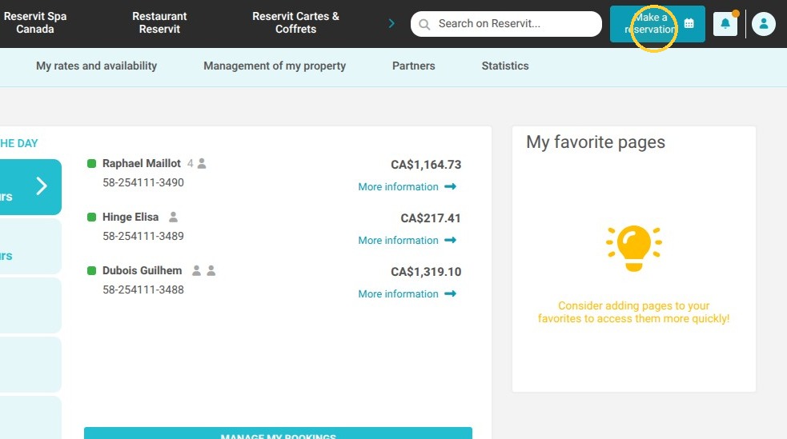Click booking number 58-254111-3490
Screen dimensions: 787x439
click(143, 182)
